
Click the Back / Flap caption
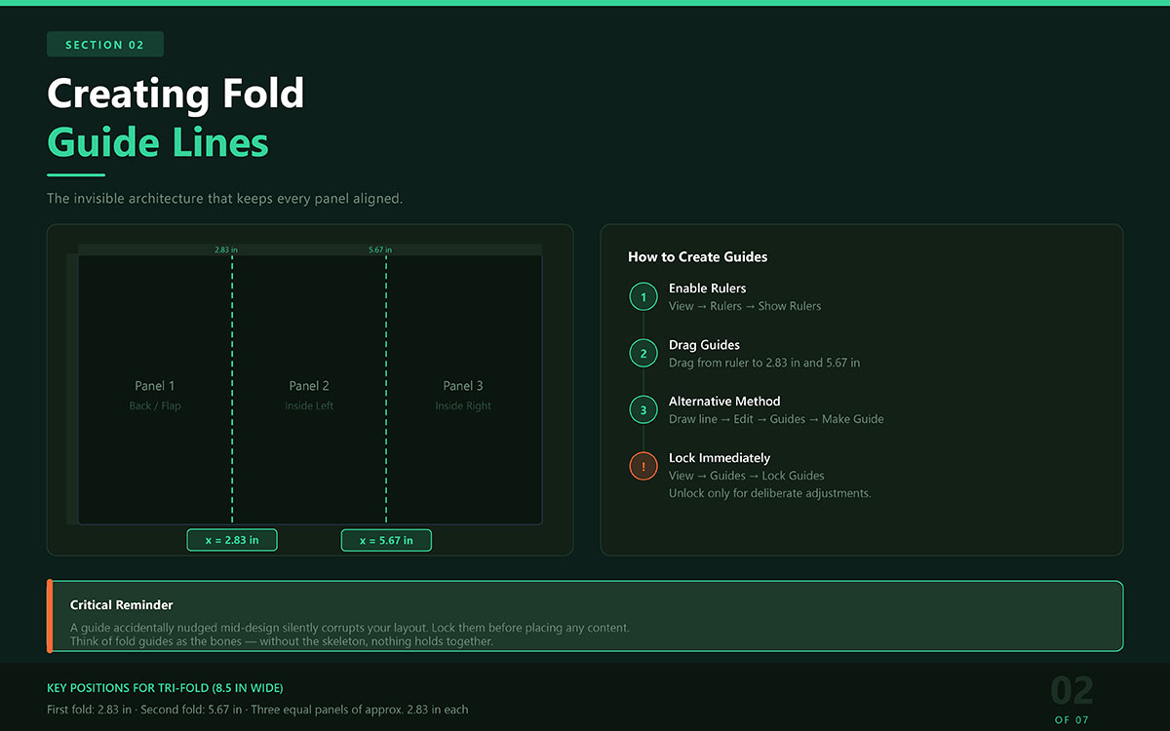[155, 406]
